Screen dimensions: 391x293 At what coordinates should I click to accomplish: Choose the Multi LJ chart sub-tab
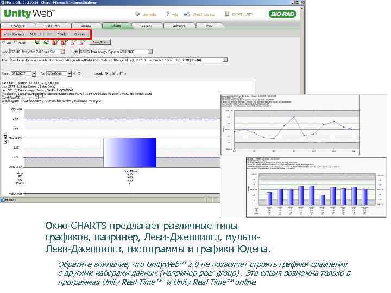pos(35,34)
